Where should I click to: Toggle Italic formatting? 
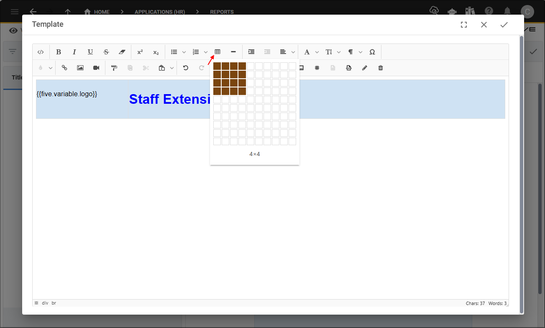(x=74, y=51)
